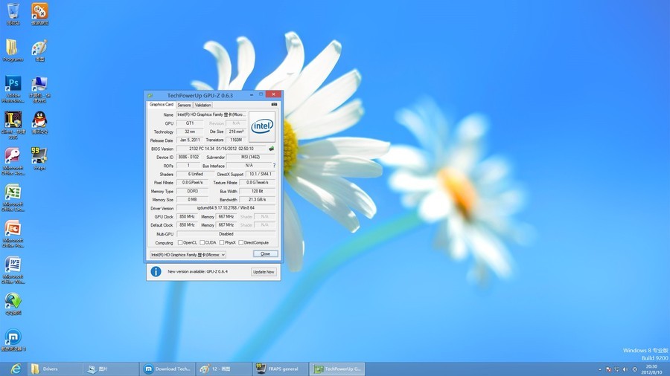Click the Bus Interface question mark
Image resolution: width=670 pixels, height=376 pixels.
(x=274, y=166)
